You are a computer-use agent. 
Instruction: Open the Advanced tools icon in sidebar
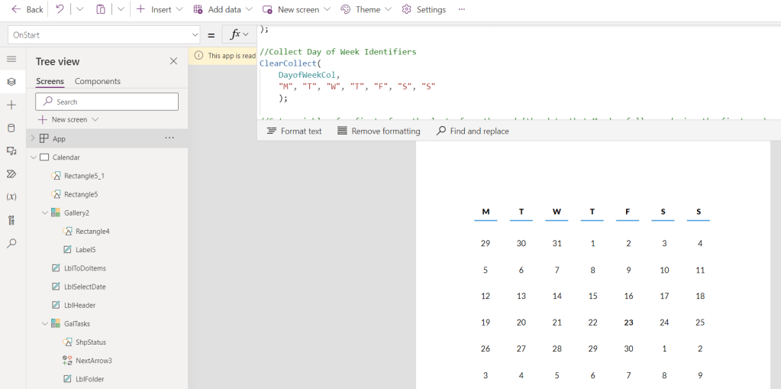click(11, 220)
